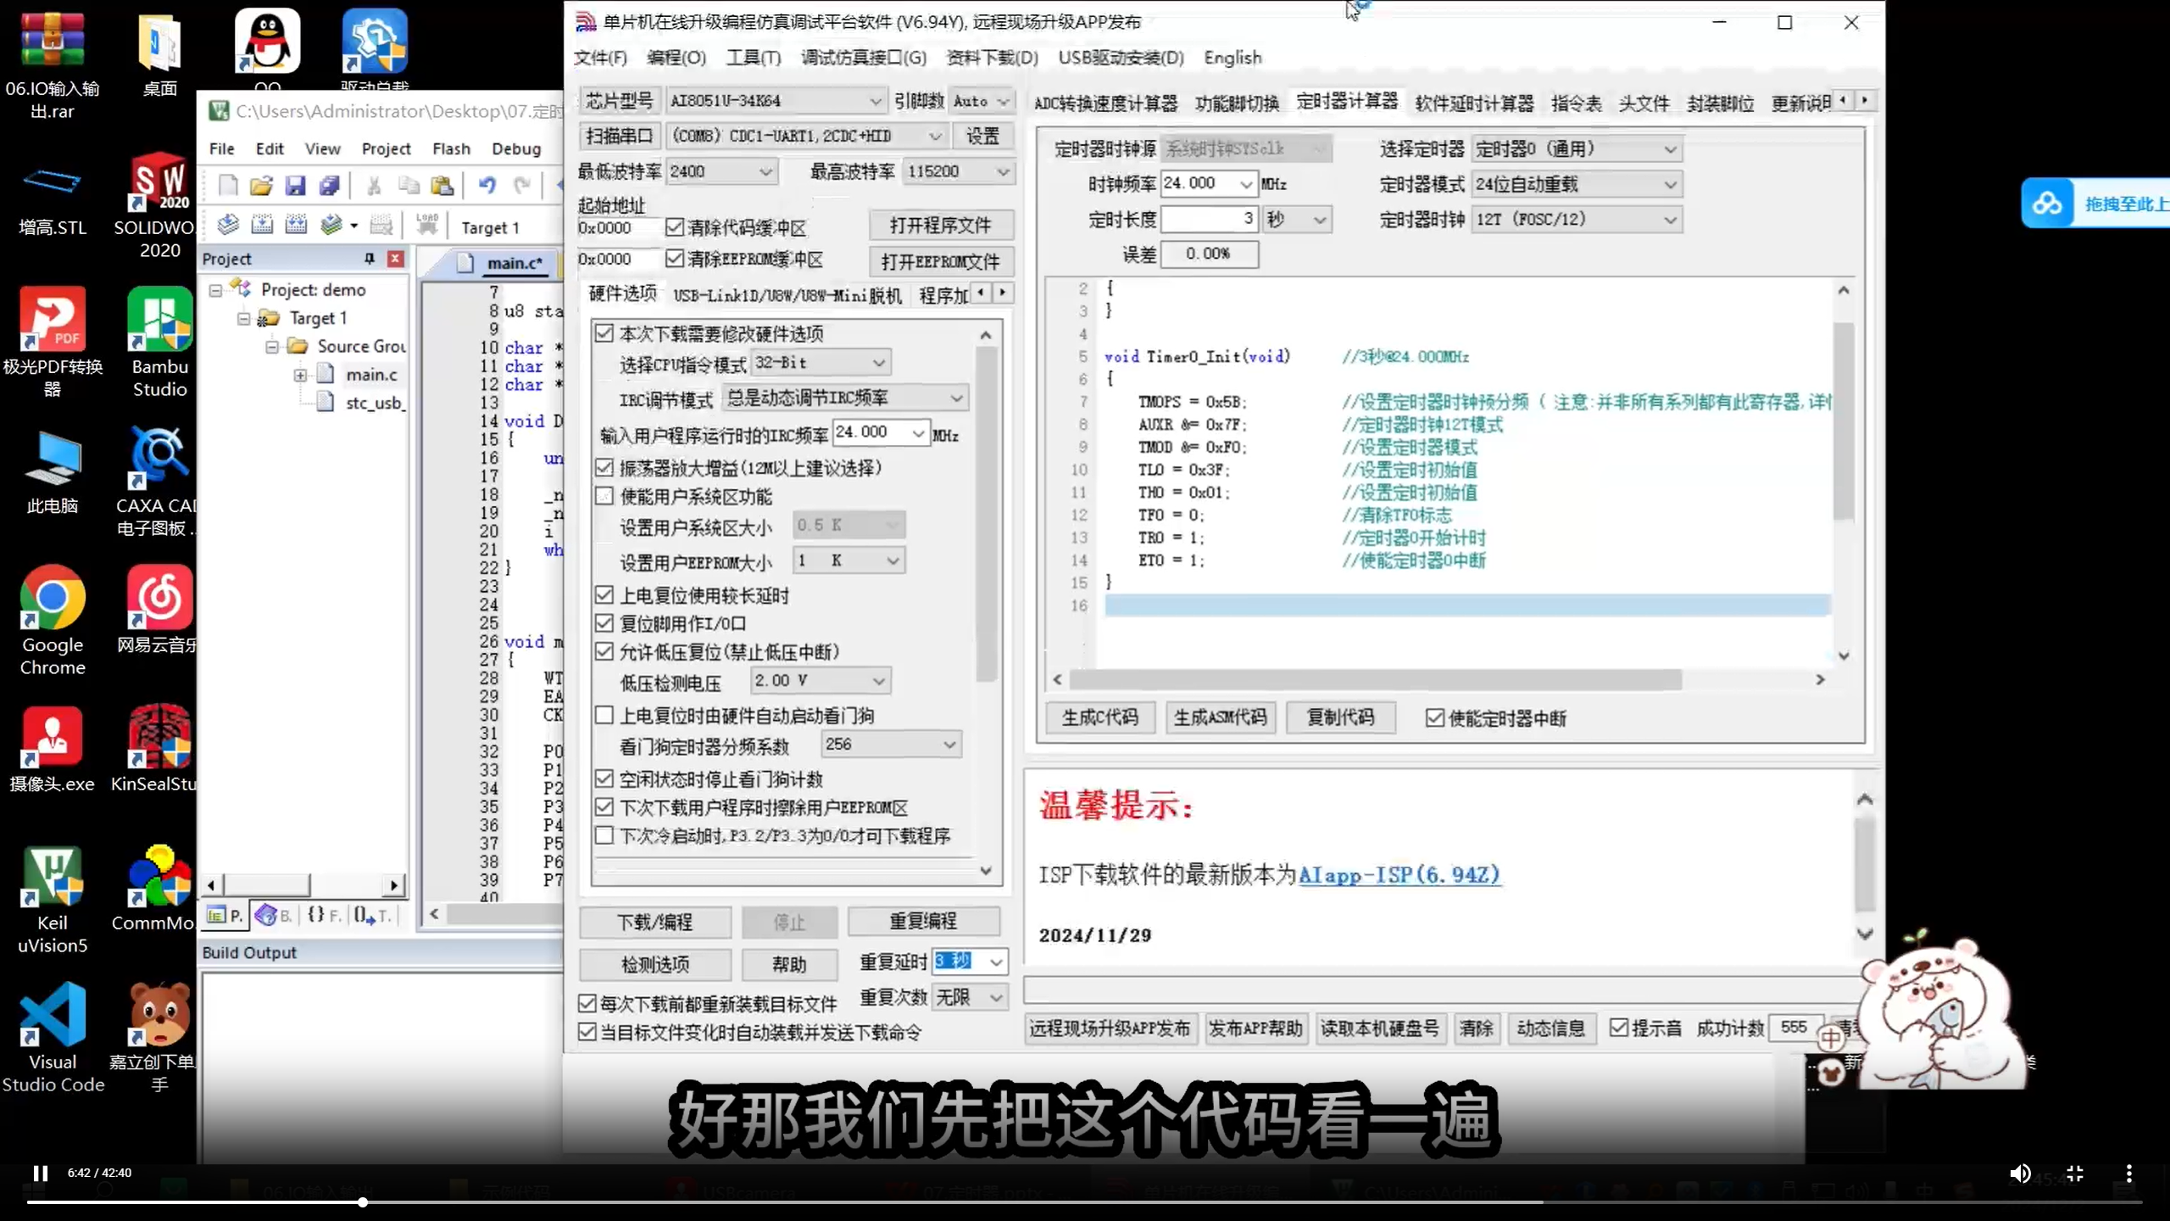Screen dimensions: 2170x1221
Task: Click the 生成C代码 button
Action: (1099, 717)
